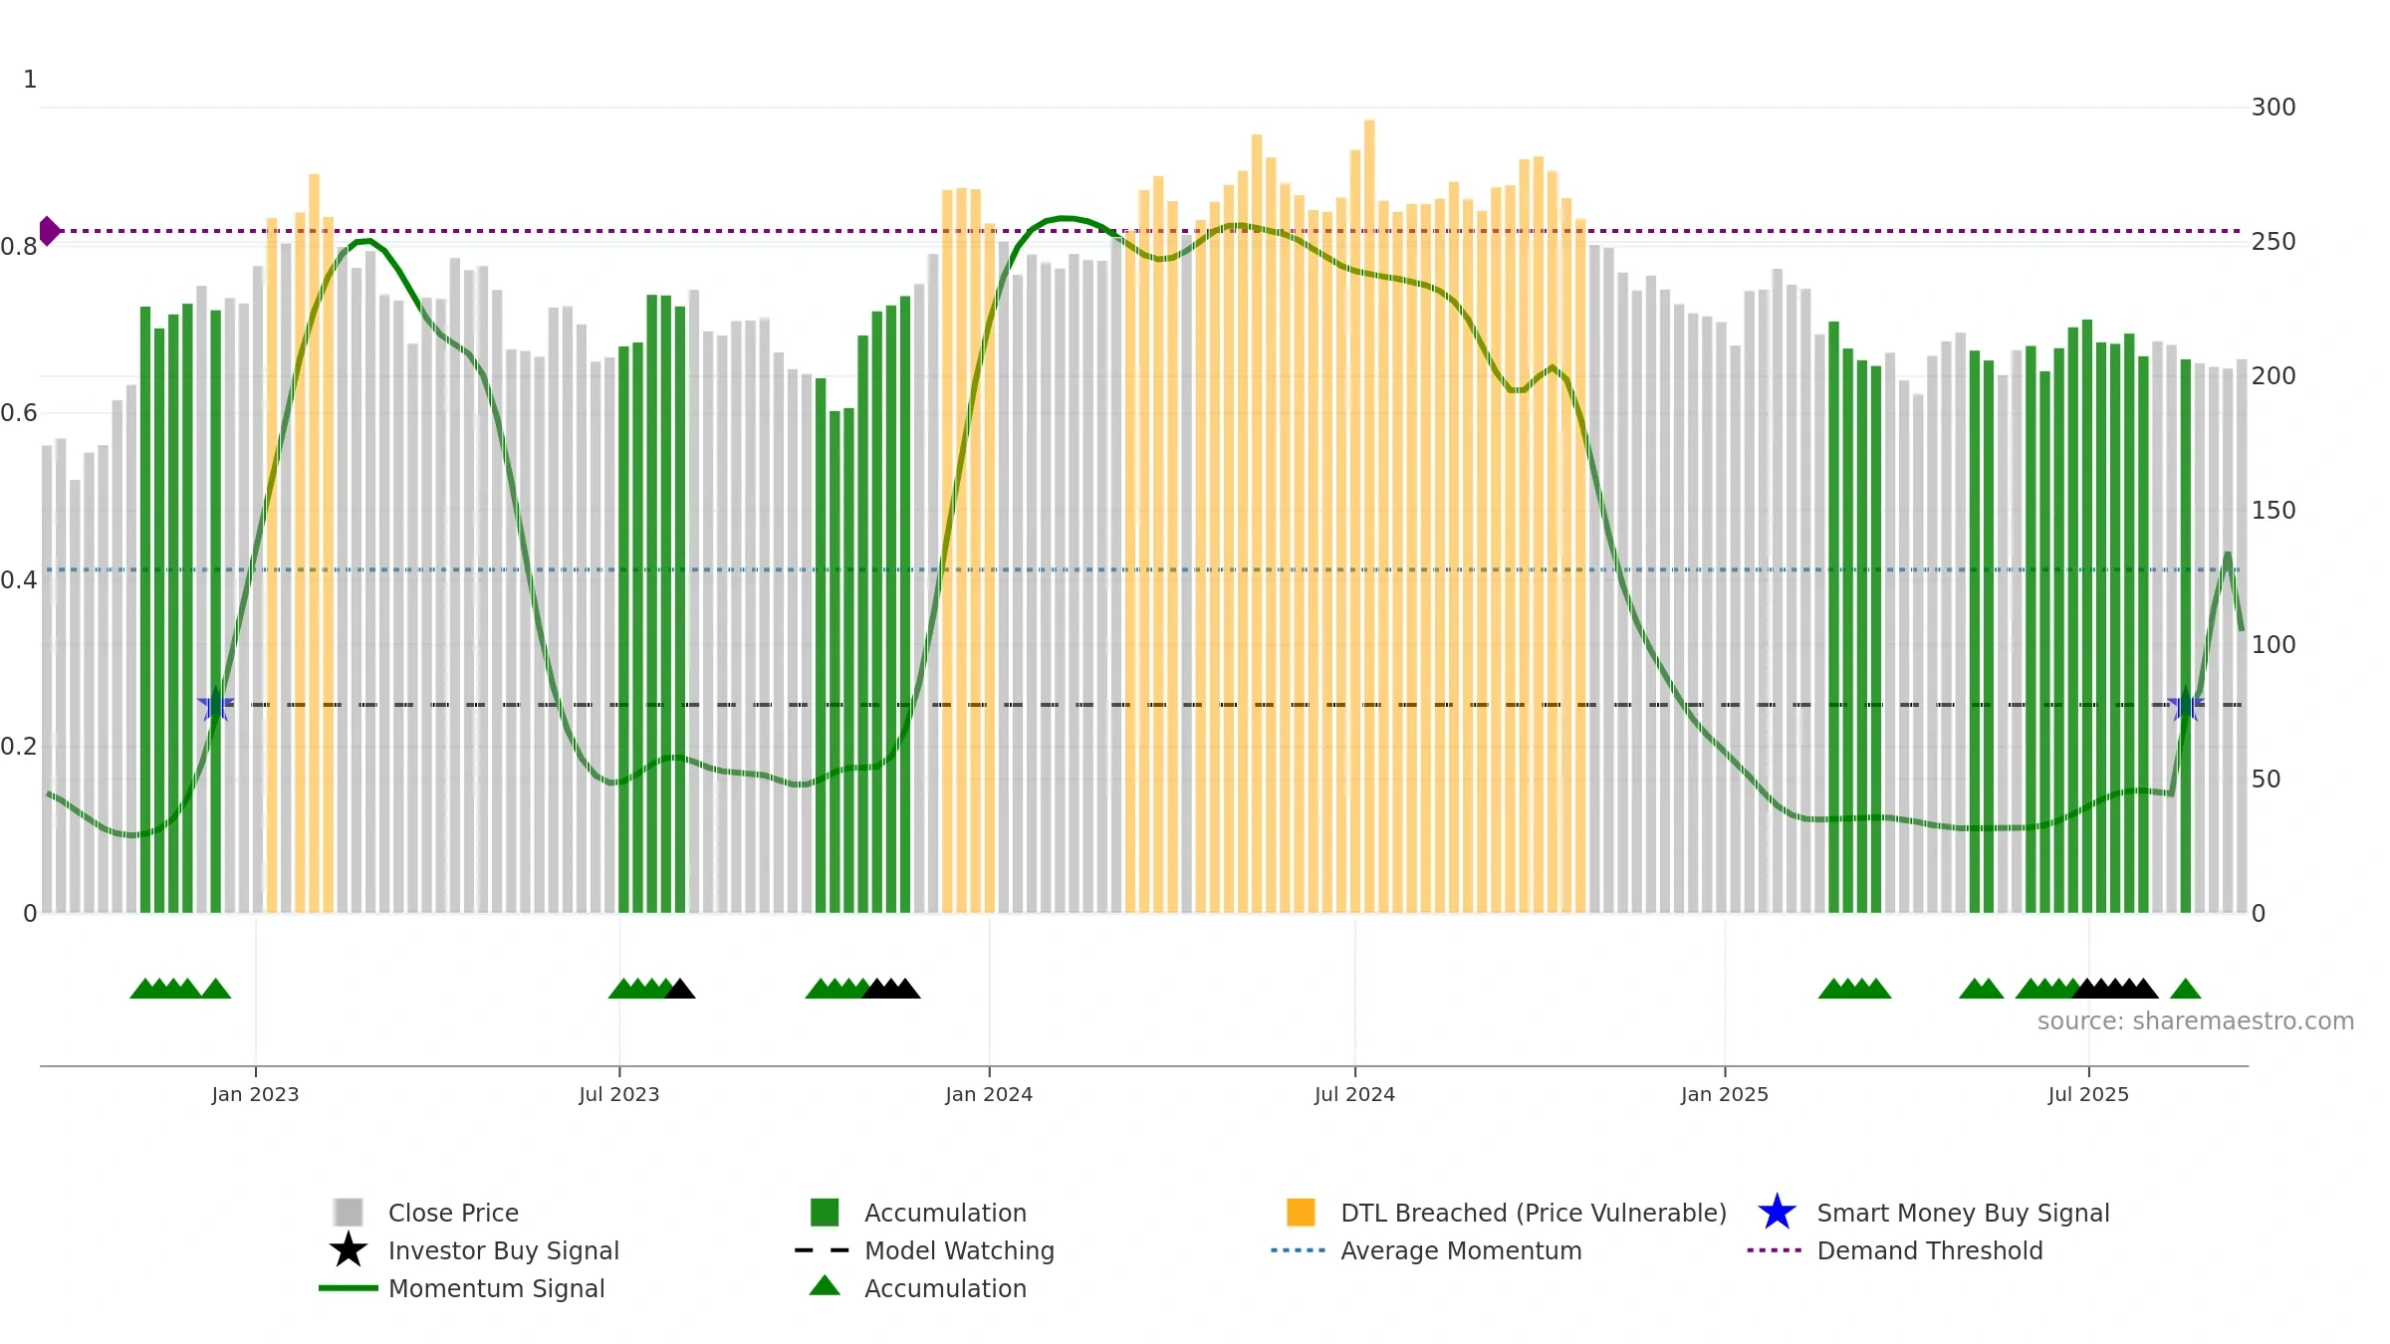This screenshot has width=2390, height=1344.
Task: Click the DTL Breached (Price Vulnerable) legend label
Action: pos(1534,1213)
